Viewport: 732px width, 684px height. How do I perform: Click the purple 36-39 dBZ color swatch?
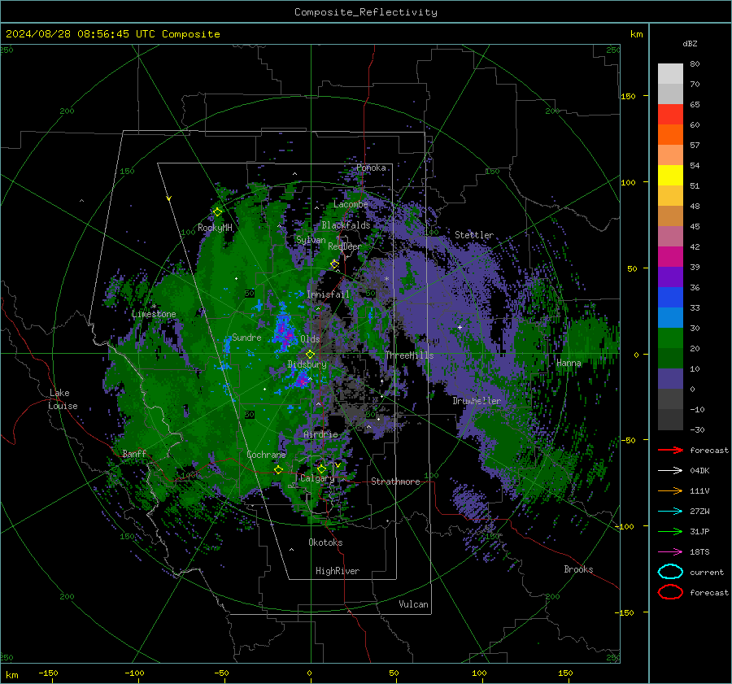670,277
